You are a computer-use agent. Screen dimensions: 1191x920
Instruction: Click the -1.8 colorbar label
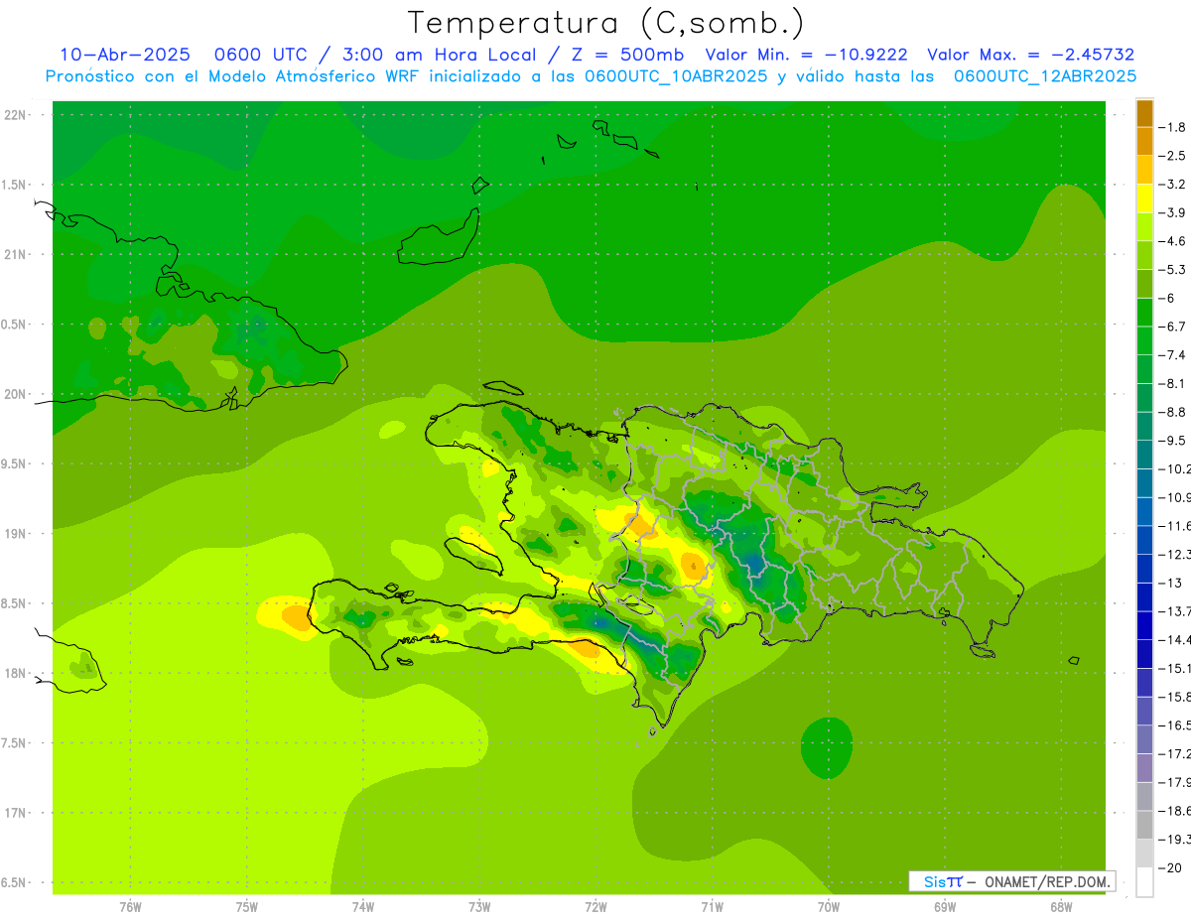[1173, 127]
